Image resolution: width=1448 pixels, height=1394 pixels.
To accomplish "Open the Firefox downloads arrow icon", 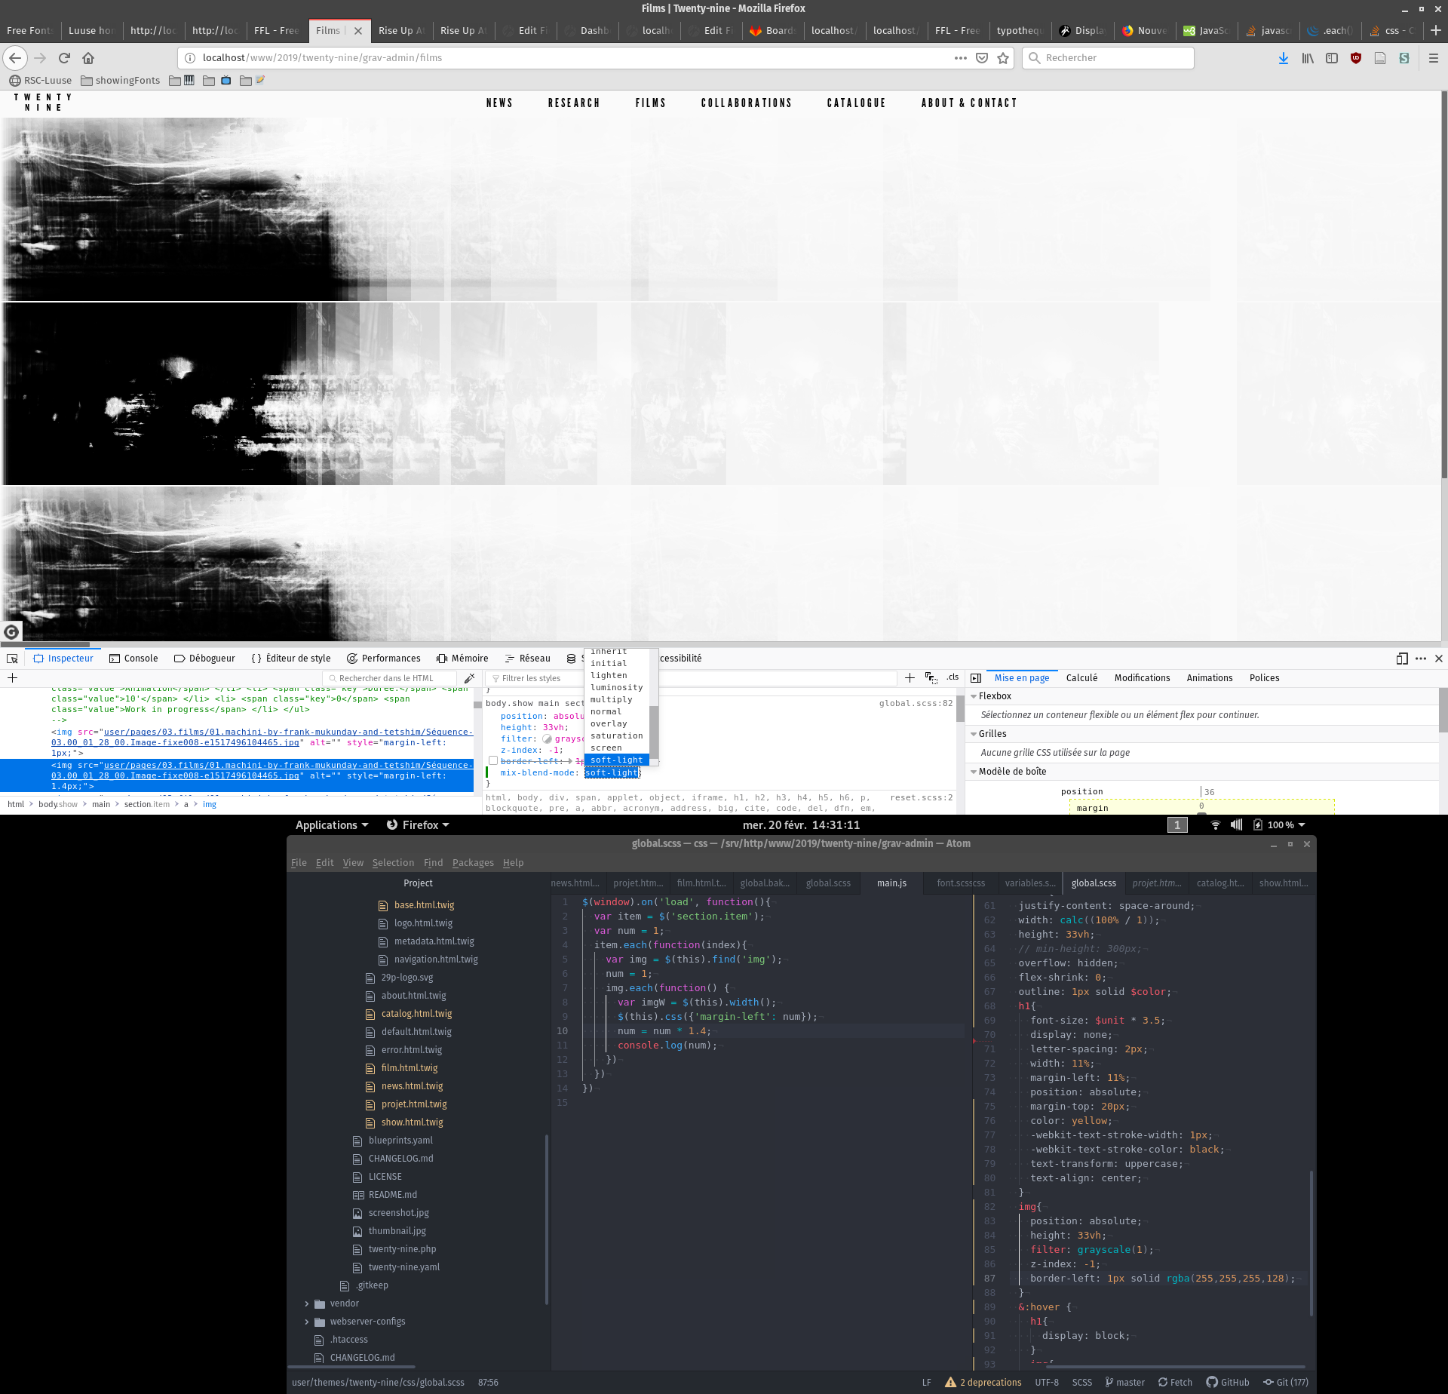I will (1283, 58).
